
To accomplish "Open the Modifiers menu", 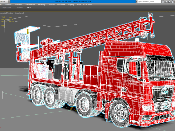I will (x=8, y=5).
